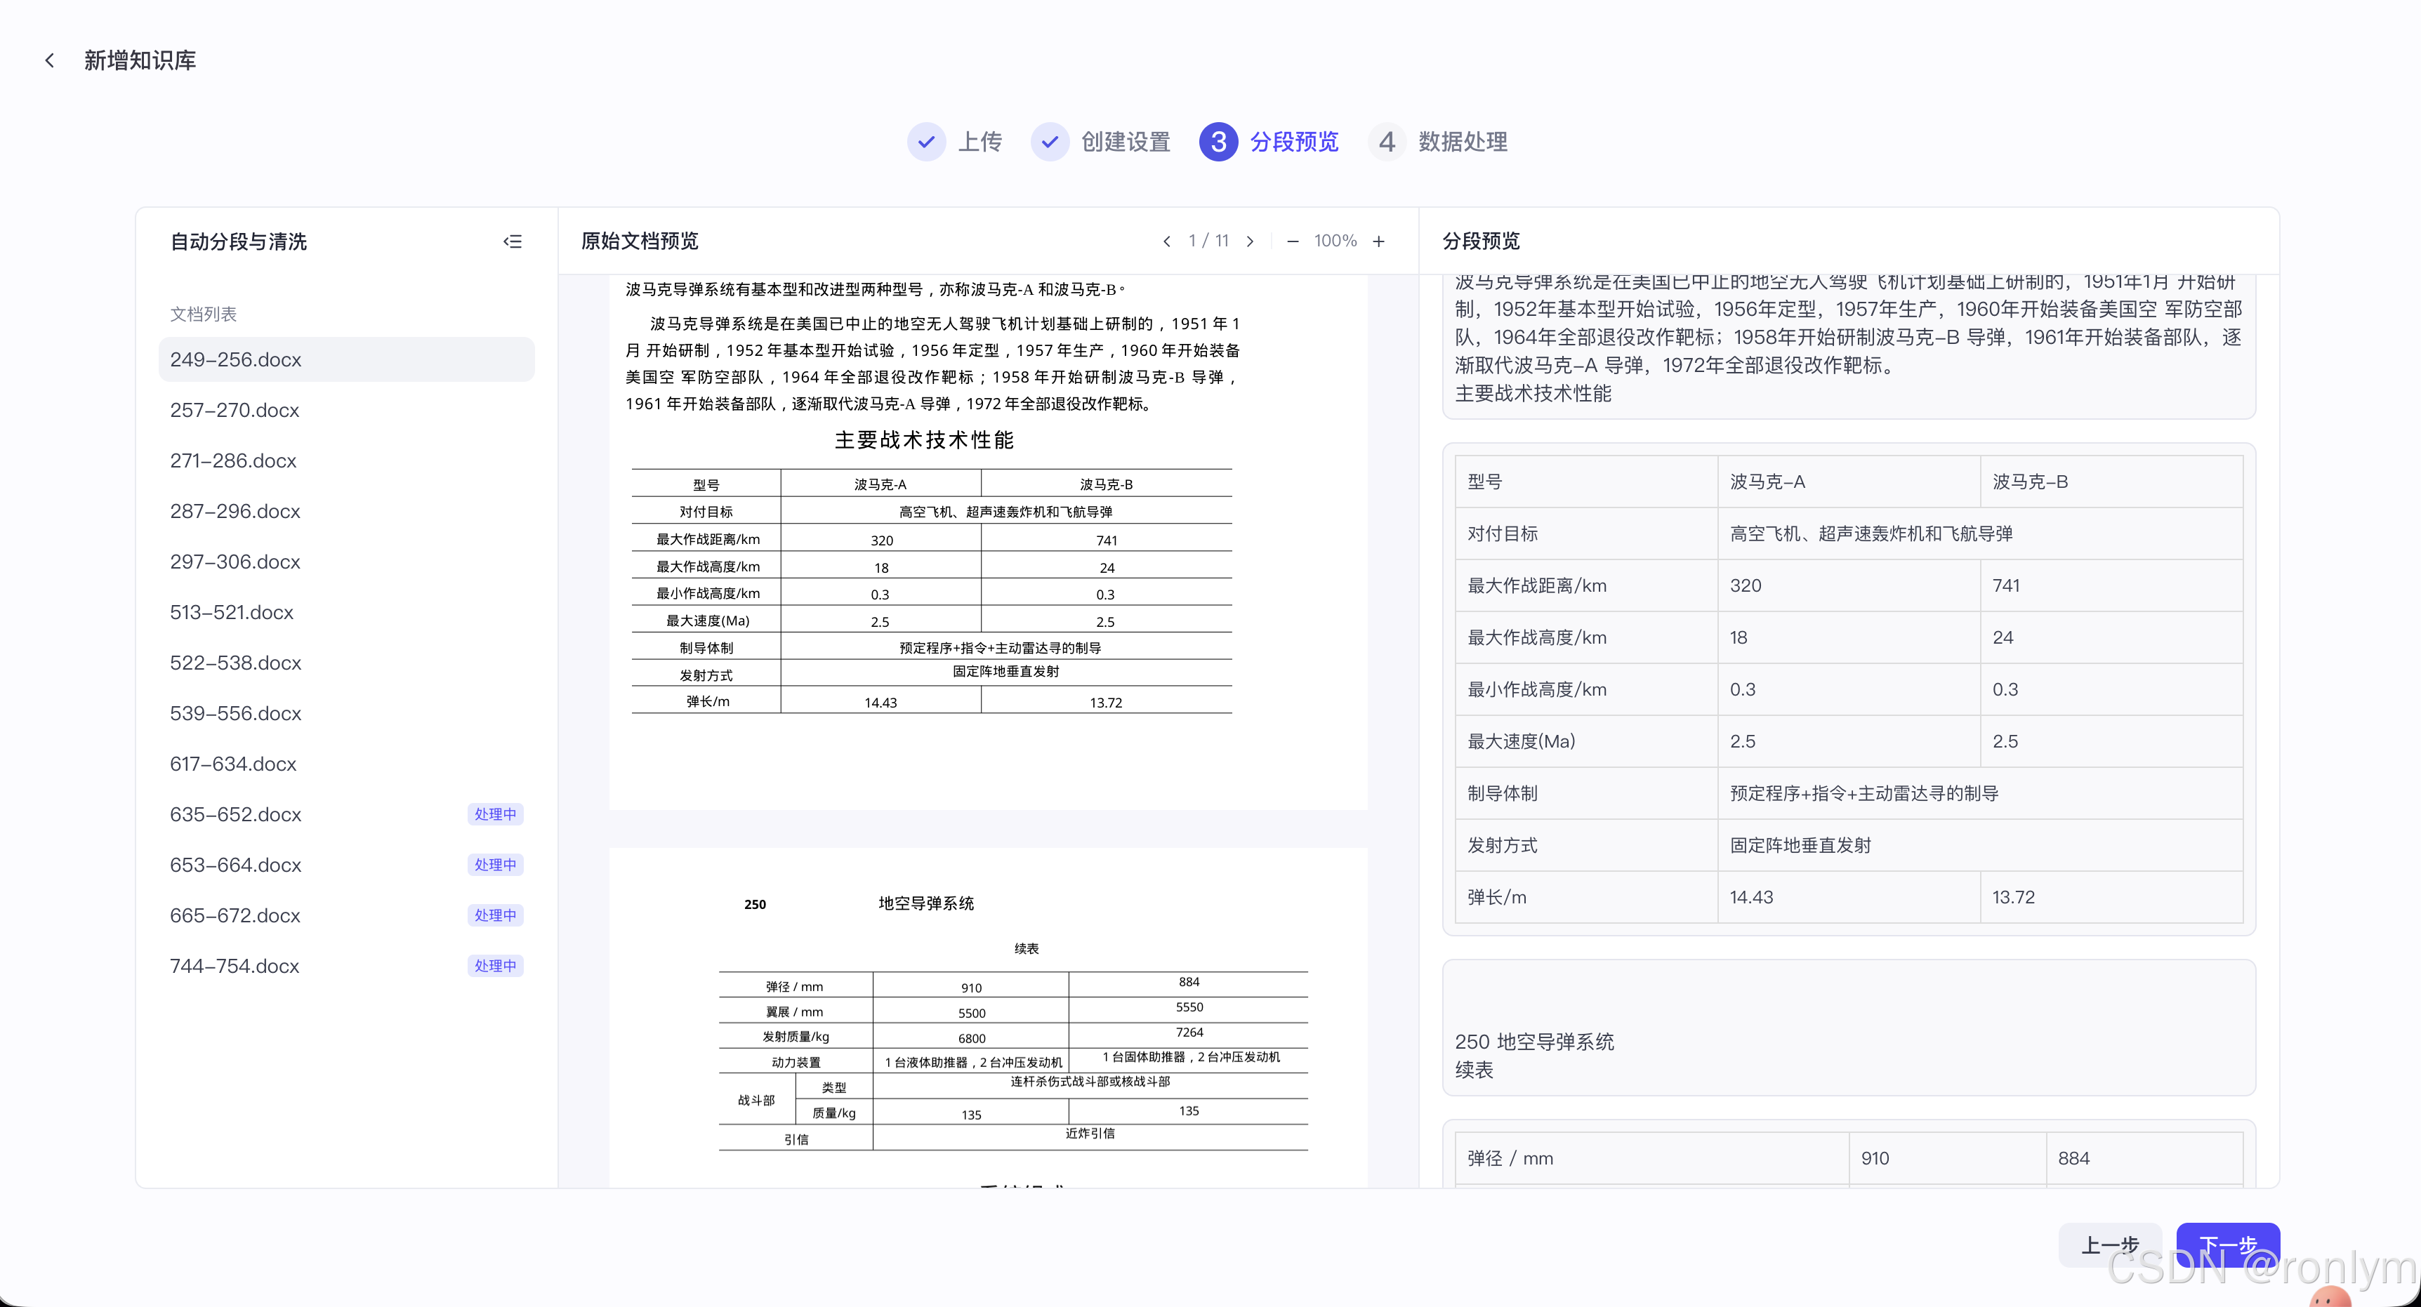
Task: Click the 原始文档预览 panel heading
Action: pyautogui.click(x=640, y=241)
